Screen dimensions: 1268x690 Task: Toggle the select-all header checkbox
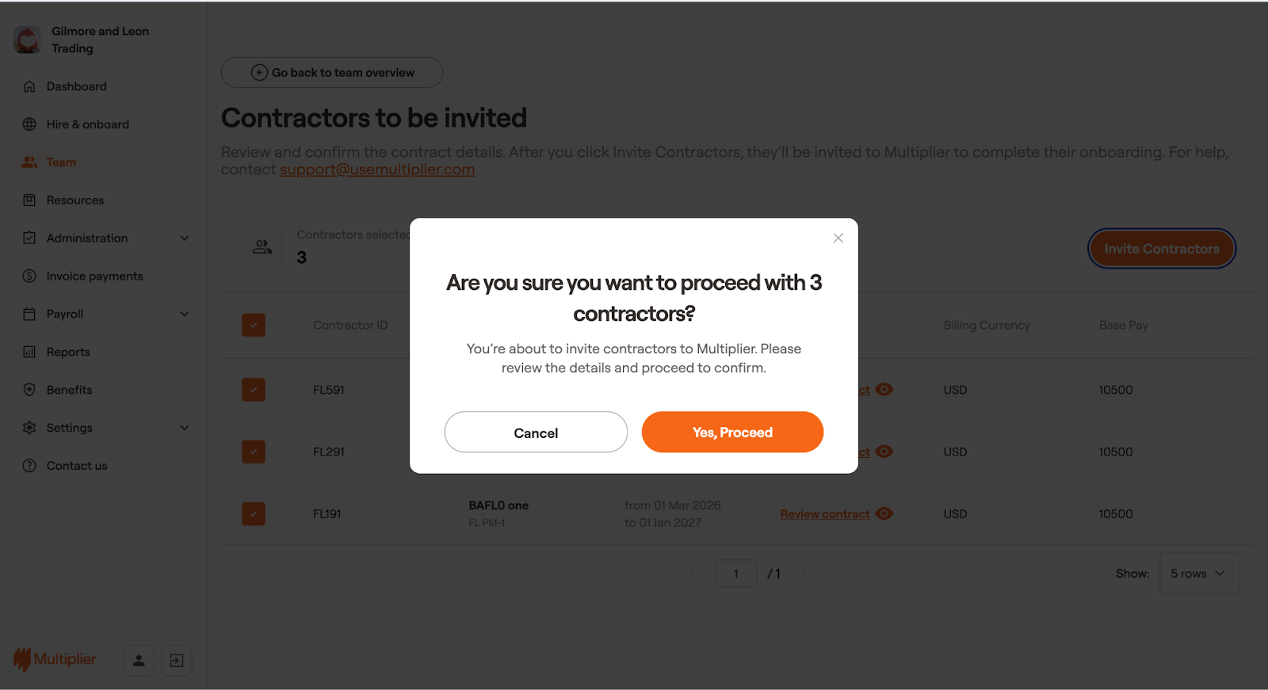[x=254, y=325]
